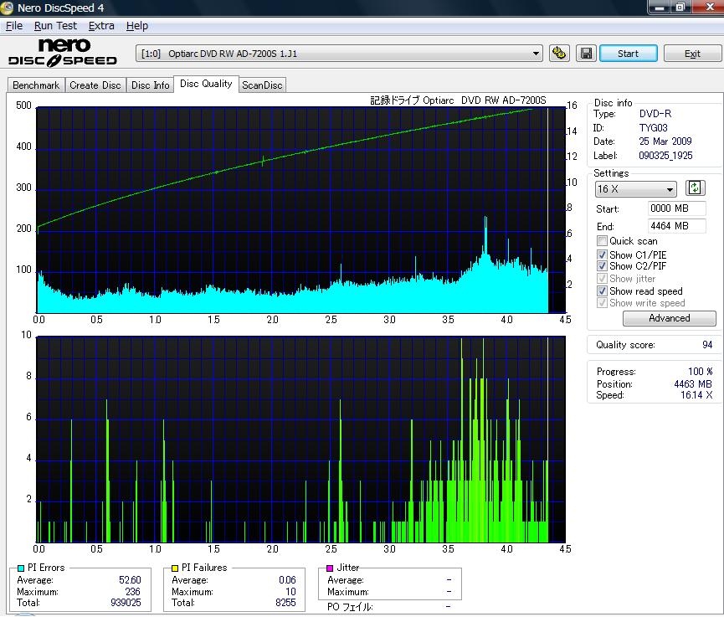Click the magenta Jitter legend swatch
Viewport: 724px width, 617px height.
[x=329, y=568]
